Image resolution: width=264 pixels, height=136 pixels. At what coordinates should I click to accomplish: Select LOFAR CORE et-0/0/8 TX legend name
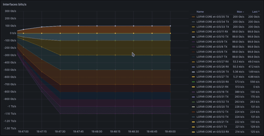coord(212,47)
